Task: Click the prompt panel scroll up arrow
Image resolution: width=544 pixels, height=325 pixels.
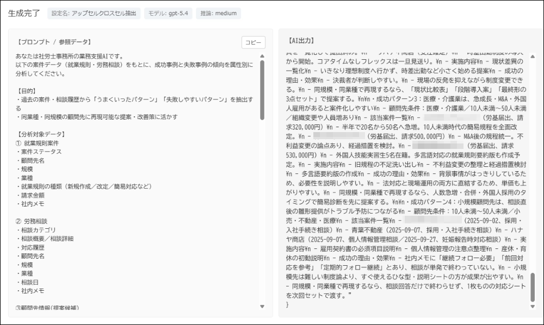Action: [x=262, y=56]
